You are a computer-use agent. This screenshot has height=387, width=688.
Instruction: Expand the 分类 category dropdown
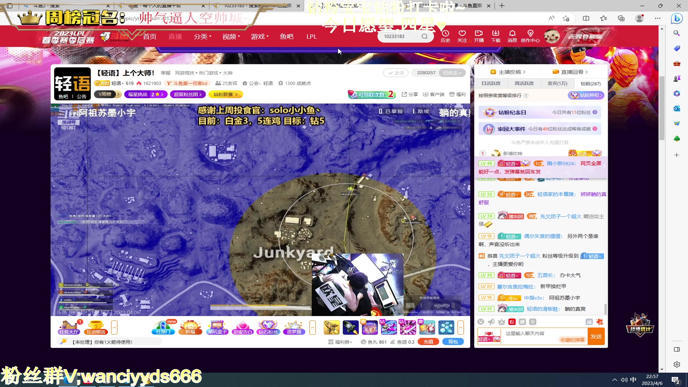202,37
